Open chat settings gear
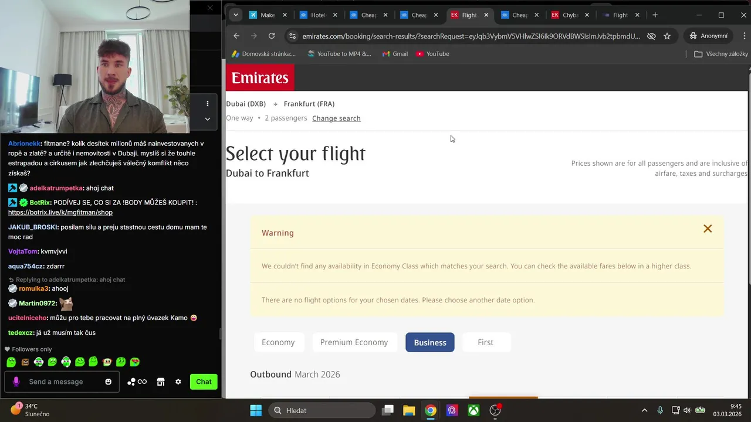751x422 pixels. pyautogui.click(x=178, y=382)
